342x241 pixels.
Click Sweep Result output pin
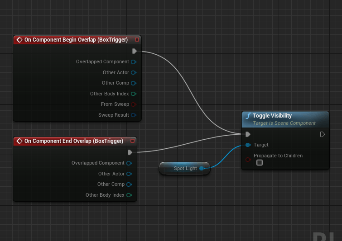pos(133,115)
